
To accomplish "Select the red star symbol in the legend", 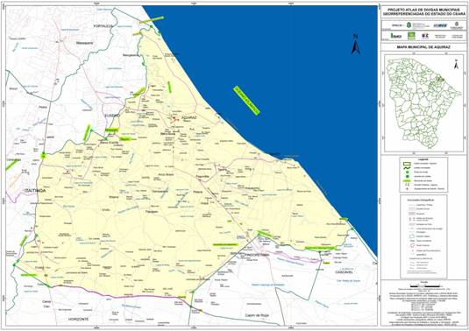I will 407,189.
